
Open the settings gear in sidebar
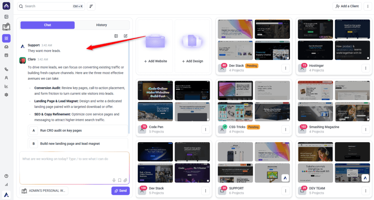pos(7,95)
